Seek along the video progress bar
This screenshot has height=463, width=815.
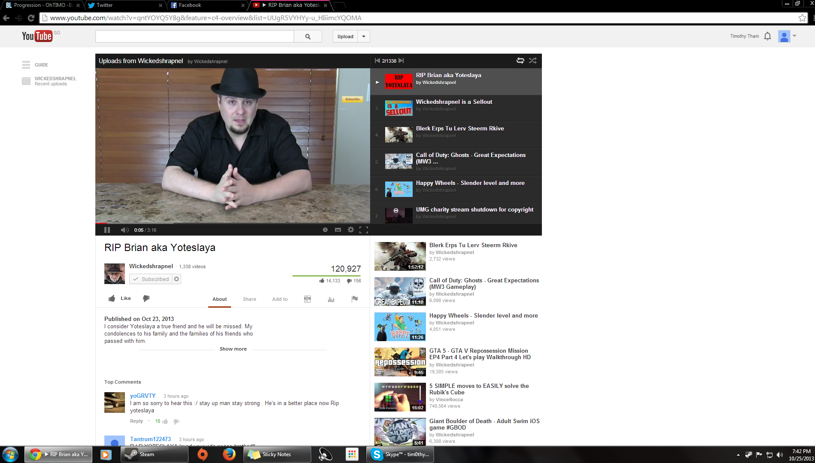click(x=233, y=223)
